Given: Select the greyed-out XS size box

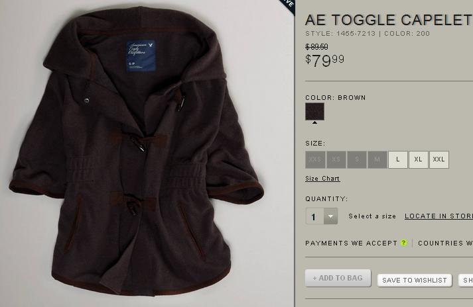Looking at the screenshot, I should (336, 159).
